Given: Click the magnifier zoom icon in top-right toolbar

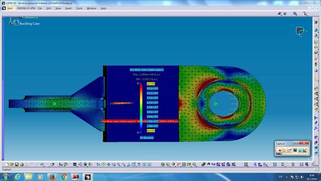Looking at the screenshot, I should (295, 13).
